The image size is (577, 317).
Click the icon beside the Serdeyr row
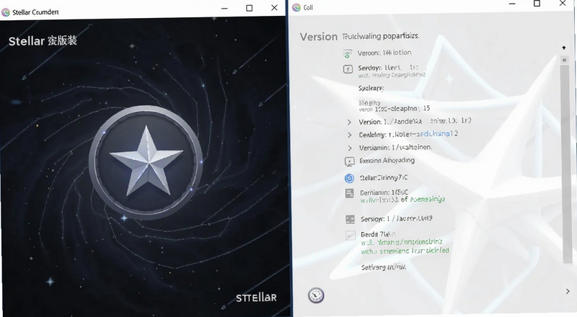(x=348, y=68)
